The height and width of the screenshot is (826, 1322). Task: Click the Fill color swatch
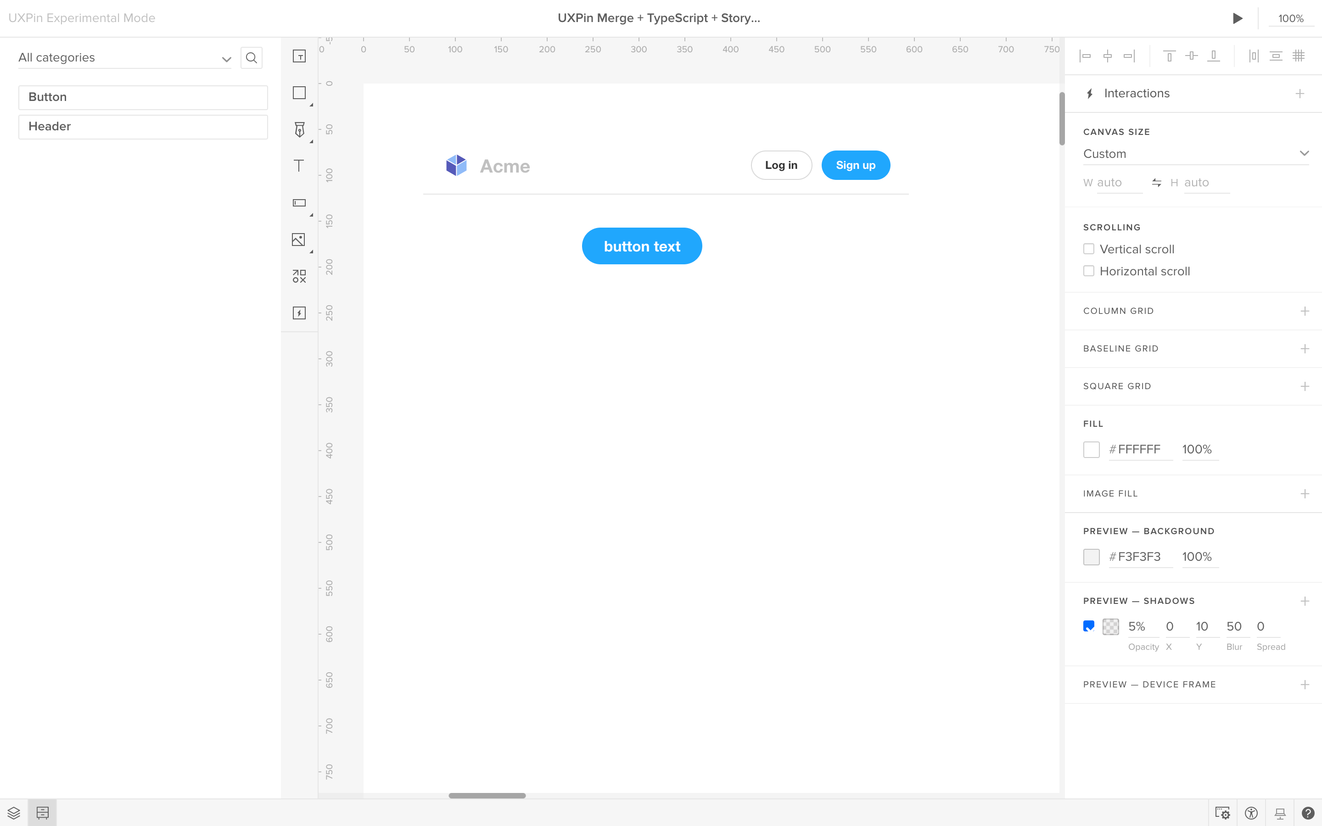[1091, 449]
